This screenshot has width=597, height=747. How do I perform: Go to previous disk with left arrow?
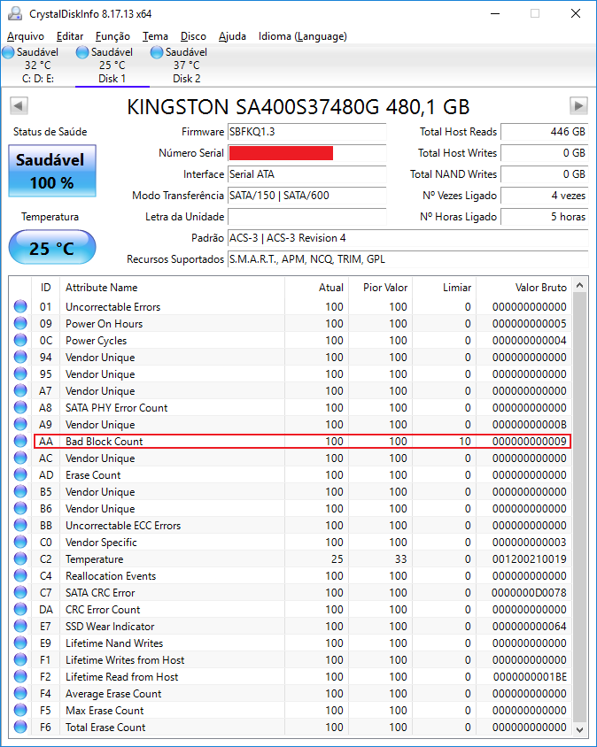(x=19, y=105)
